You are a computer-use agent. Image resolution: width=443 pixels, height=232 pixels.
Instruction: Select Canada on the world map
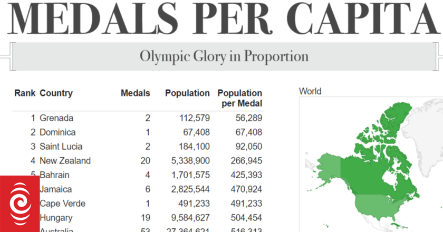[380, 158]
